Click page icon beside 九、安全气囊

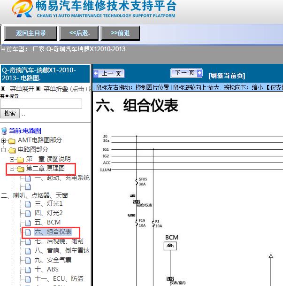point(28,260)
